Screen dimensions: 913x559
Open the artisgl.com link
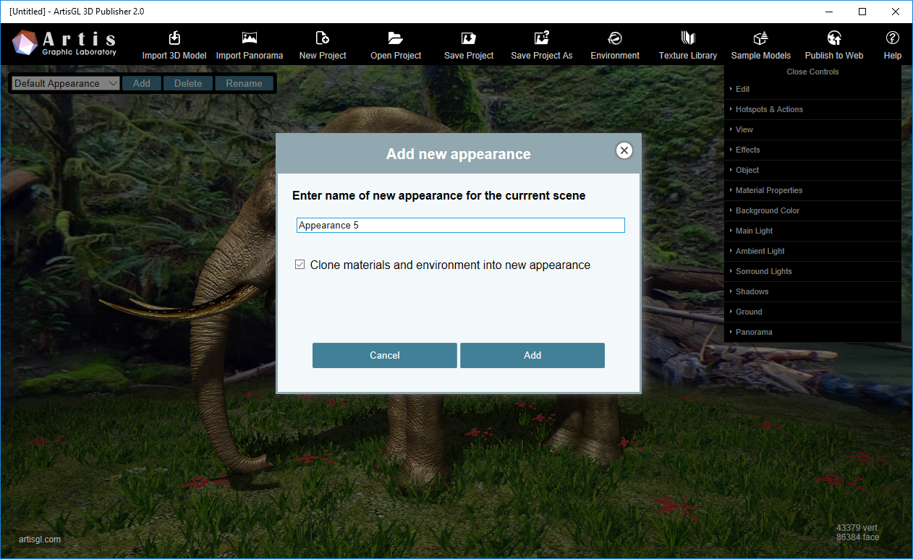pos(40,539)
